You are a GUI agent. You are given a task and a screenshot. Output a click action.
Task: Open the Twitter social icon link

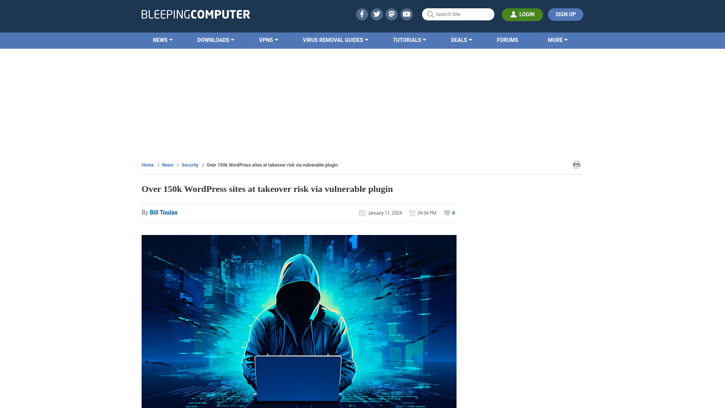[377, 14]
